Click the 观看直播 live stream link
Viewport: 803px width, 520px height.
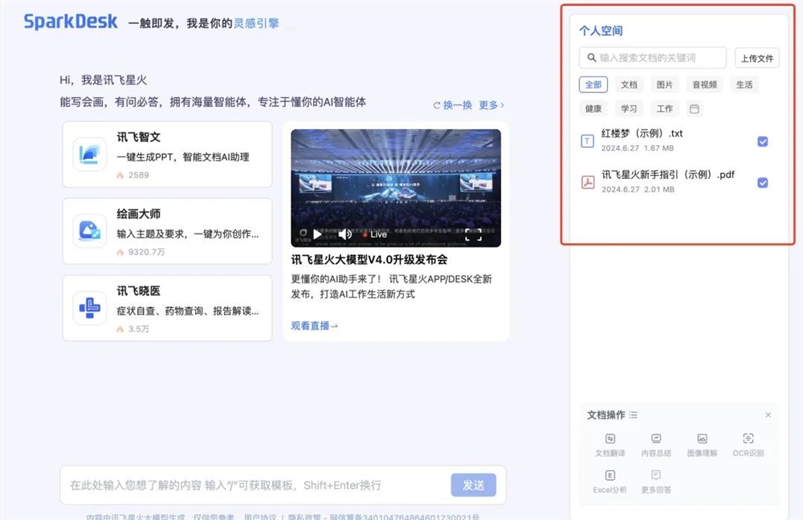(x=313, y=326)
